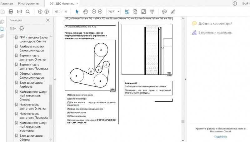The image size is (250, 142).
Task: Click Войти sign-in button
Action: click(246, 3)
